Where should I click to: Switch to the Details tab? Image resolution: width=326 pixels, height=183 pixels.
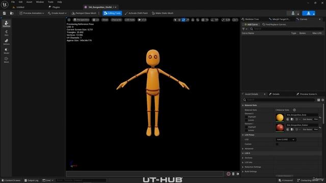(x=274, y=94)
